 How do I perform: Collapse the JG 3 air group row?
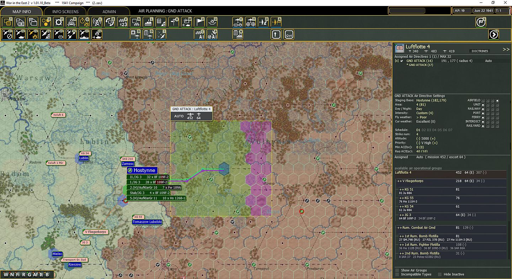(401, 215)
